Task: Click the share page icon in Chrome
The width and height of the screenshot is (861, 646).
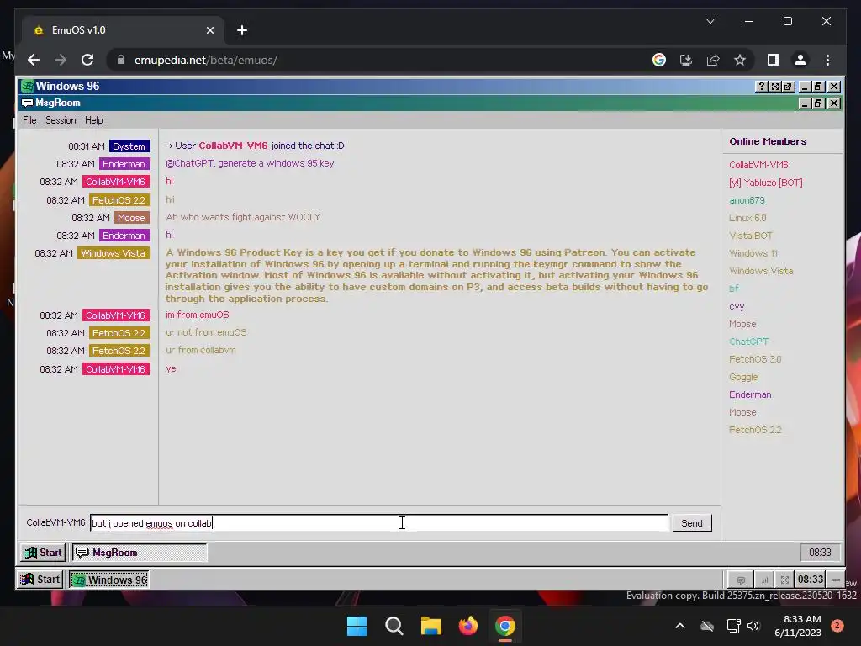Action: [x=713, y=60]
